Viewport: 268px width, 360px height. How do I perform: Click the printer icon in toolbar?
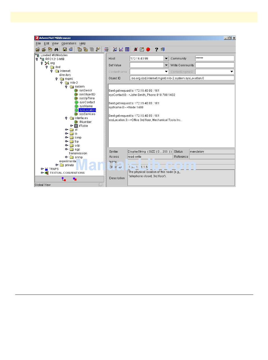pos(71,49)
